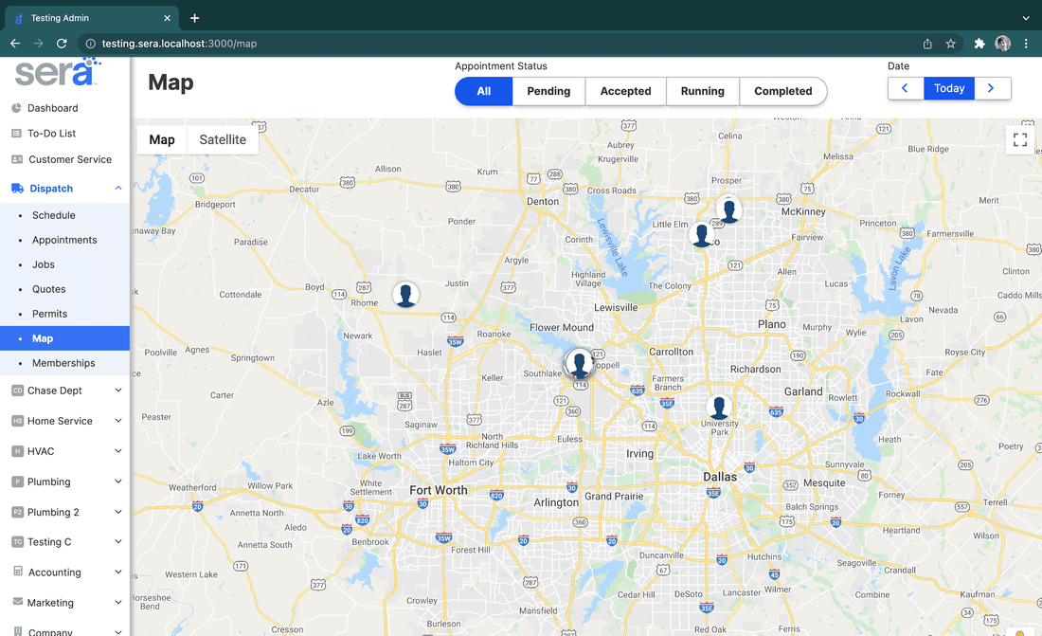The width and height of the screenshot is (1042, 636).
Task: Expand the Accounting menu group
Action: [117, 572]
